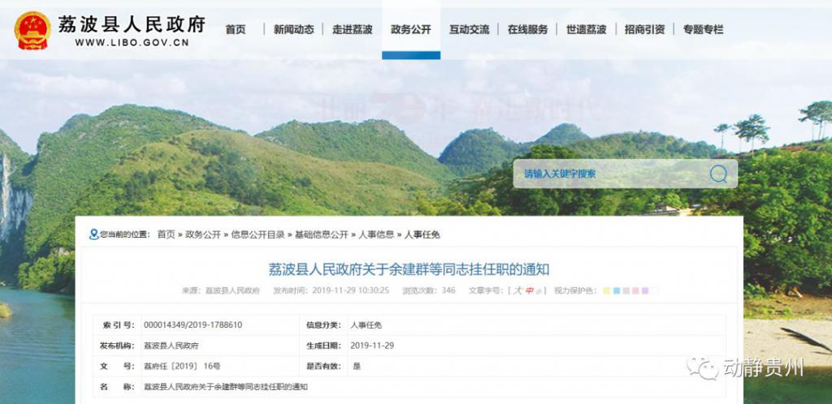This screenshot has width=832, height=404.
Task: Click the 荔波县人民政府 site title
Action: pyautogui.click(x=132, y=24)
